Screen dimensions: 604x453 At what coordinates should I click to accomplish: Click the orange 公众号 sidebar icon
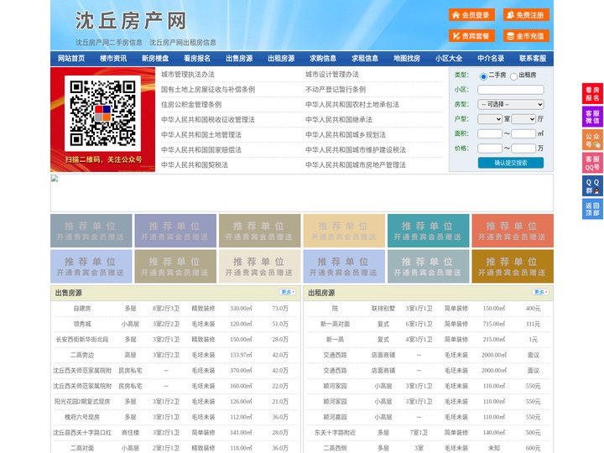click(592, 140)
